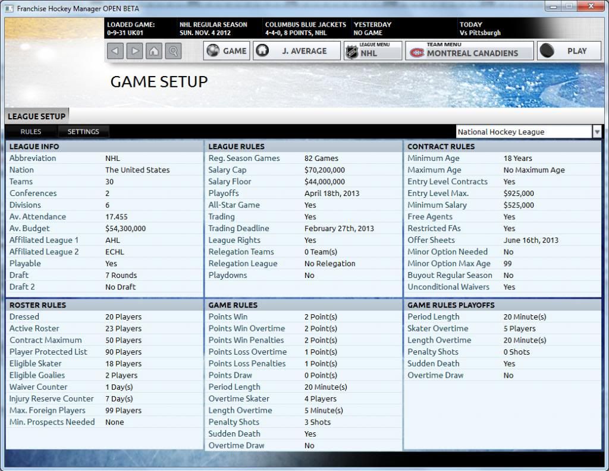
Task: Click the Trading Deadline date February 27th, 2013
Action: (339, 229)
